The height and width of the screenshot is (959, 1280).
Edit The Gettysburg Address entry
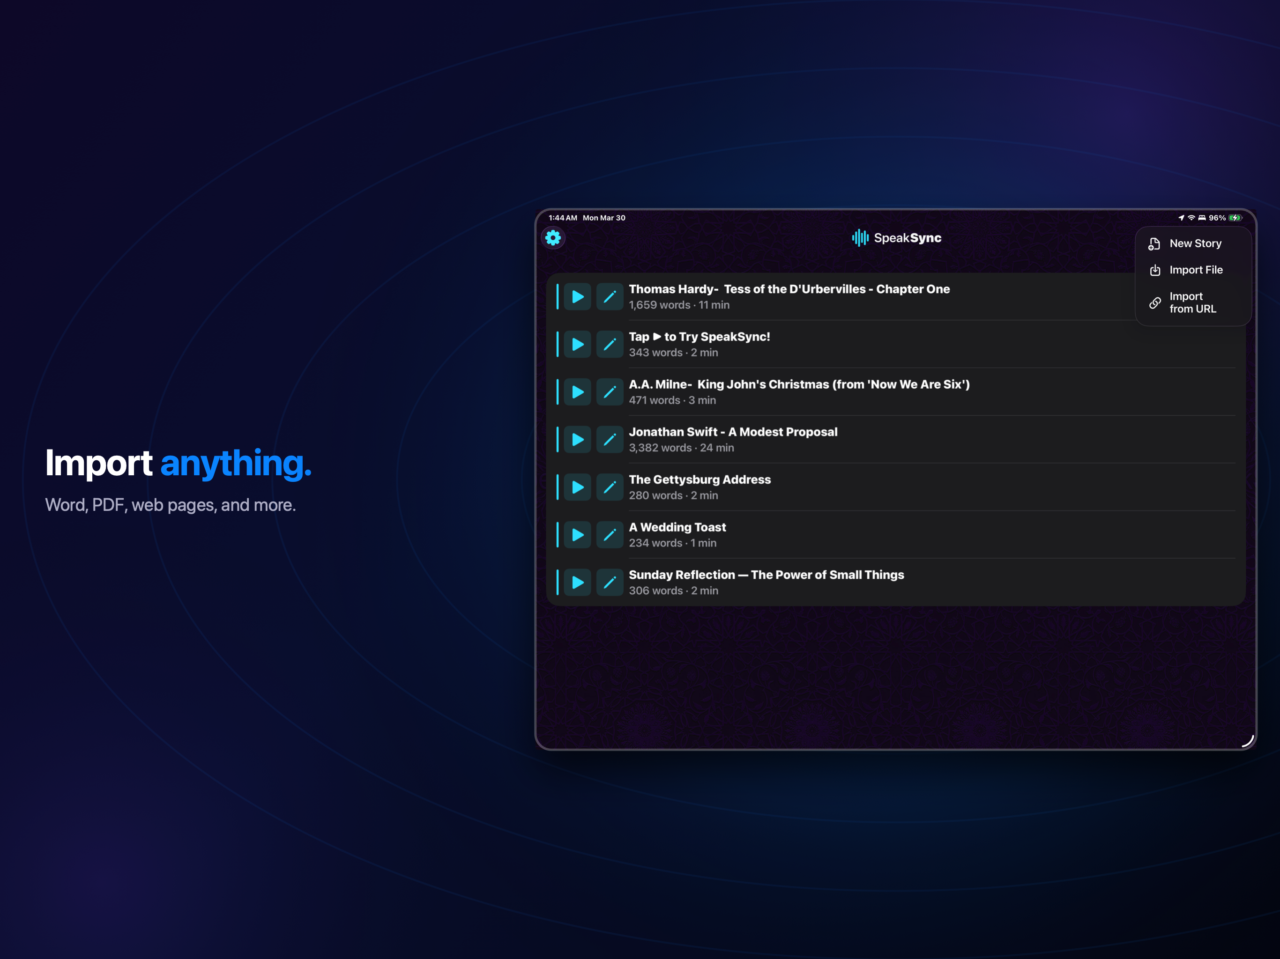point(610,487)
